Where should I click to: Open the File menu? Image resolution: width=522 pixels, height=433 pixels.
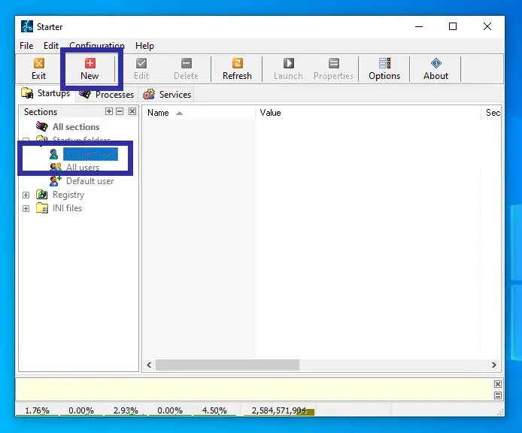[x=27, y=46]
